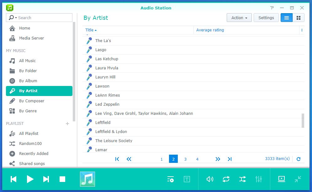Open the search options magnifier dropdown

click(13, 18)
